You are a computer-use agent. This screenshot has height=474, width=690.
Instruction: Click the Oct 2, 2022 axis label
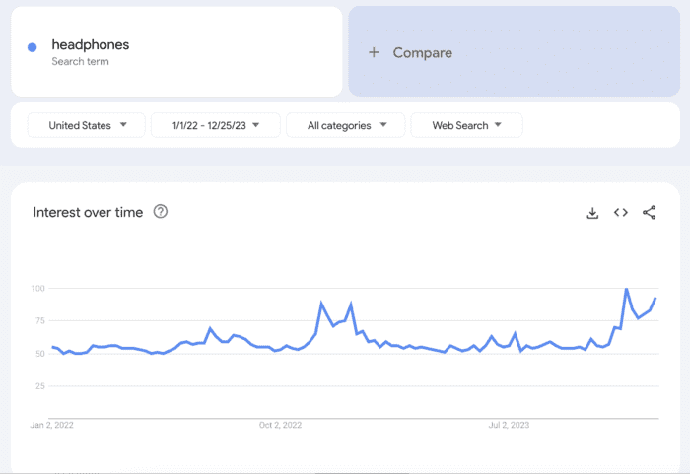point(280,426)
